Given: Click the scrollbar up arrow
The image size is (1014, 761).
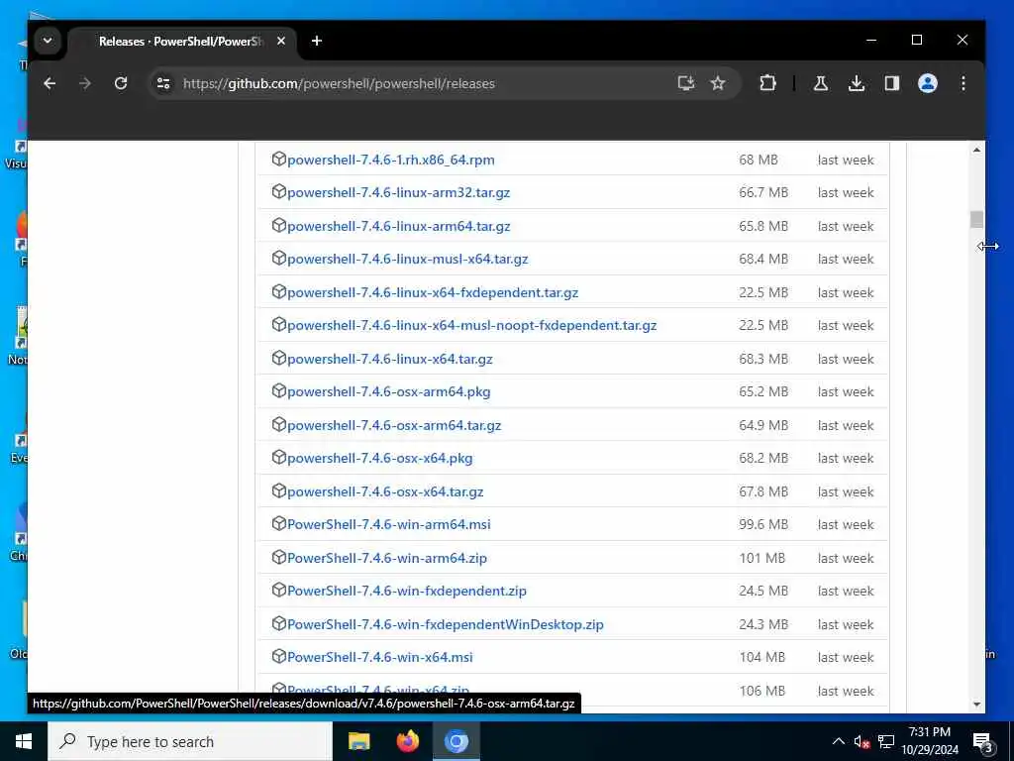Looking at the screenshot, I should pyautogui.click(x=976, y=151).
